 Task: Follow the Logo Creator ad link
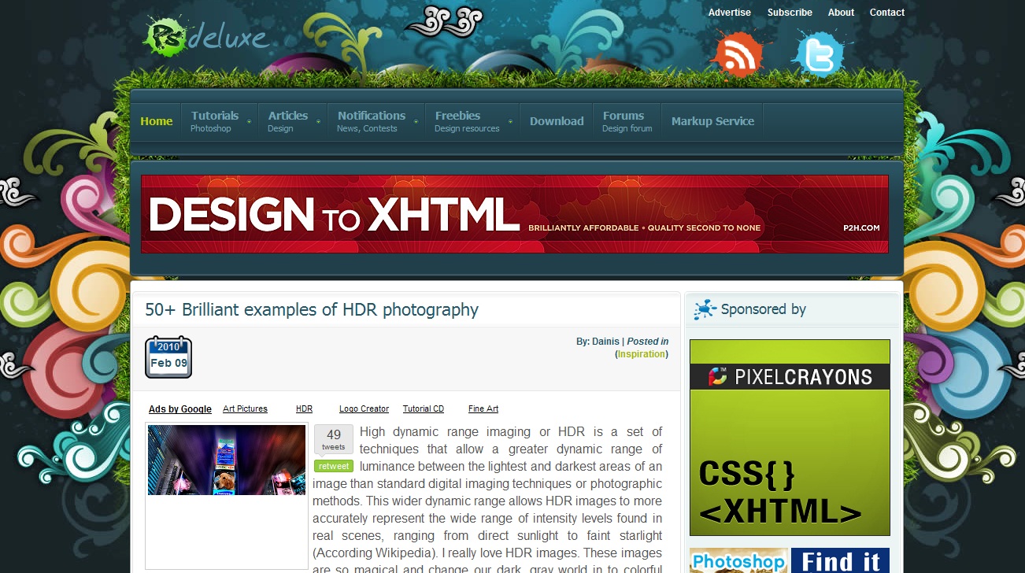(364, 409)
